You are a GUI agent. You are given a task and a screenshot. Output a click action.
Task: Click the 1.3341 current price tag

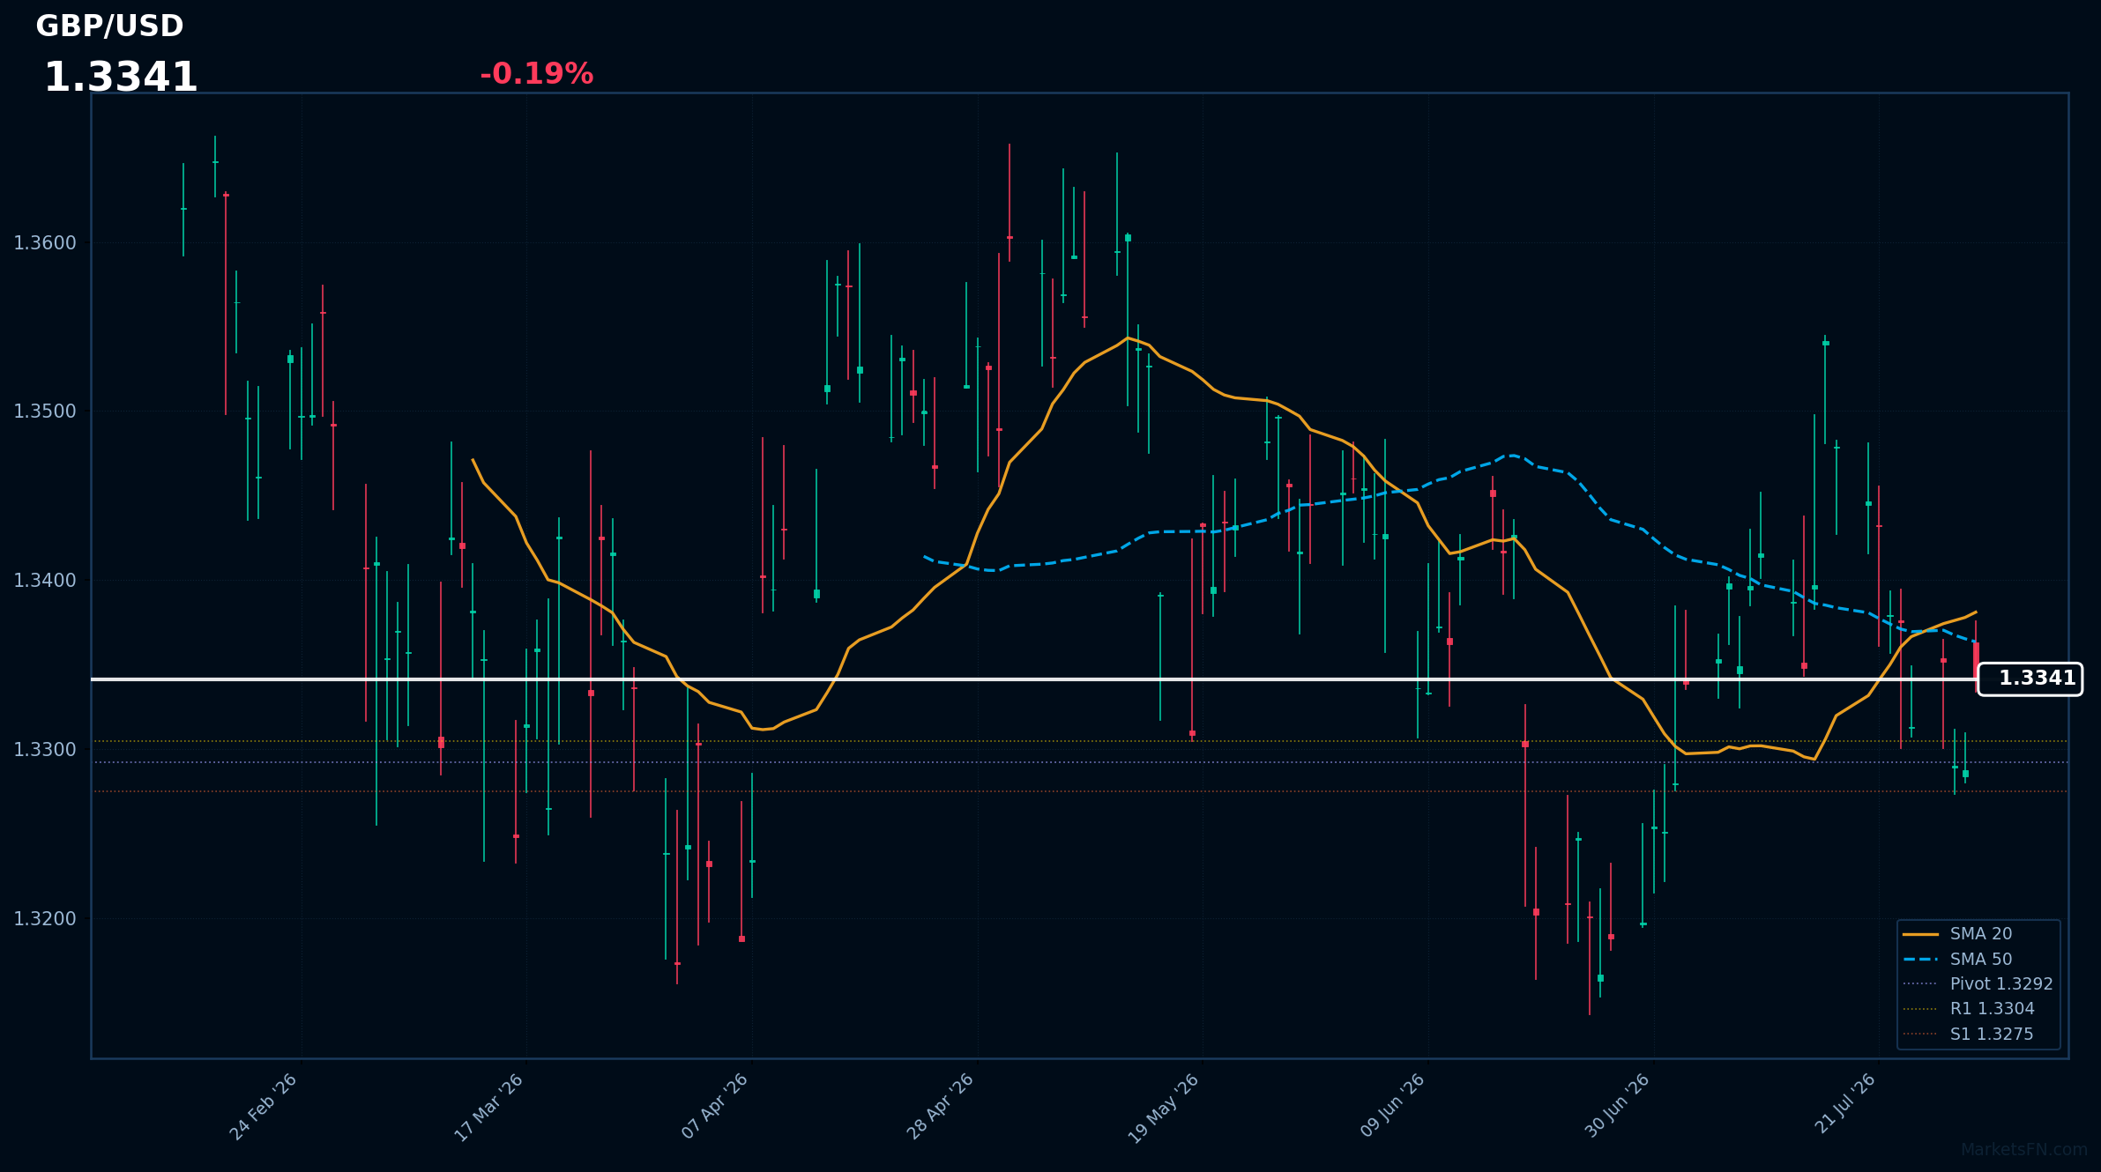[x=2030, y=679]
